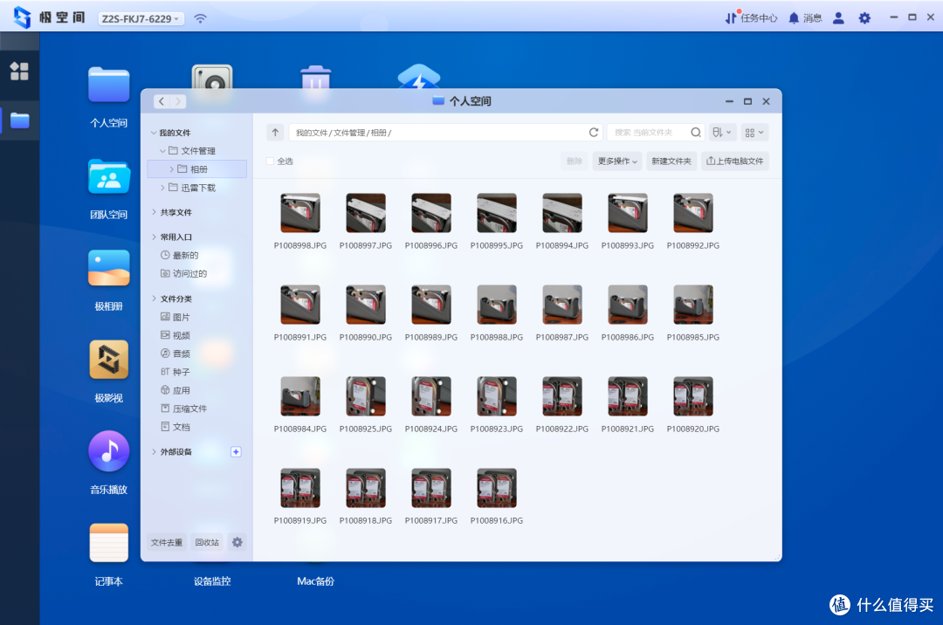Viewport: 943px width, 625px height.
Task: Open 消息 notifications bell
Action: pos(805,18)
